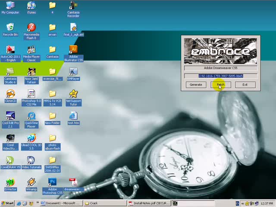The width and height of the screenshot is (276, 207).
Task: Select the MPEG To VCR 3.14 folder
Action: [52, 98]
